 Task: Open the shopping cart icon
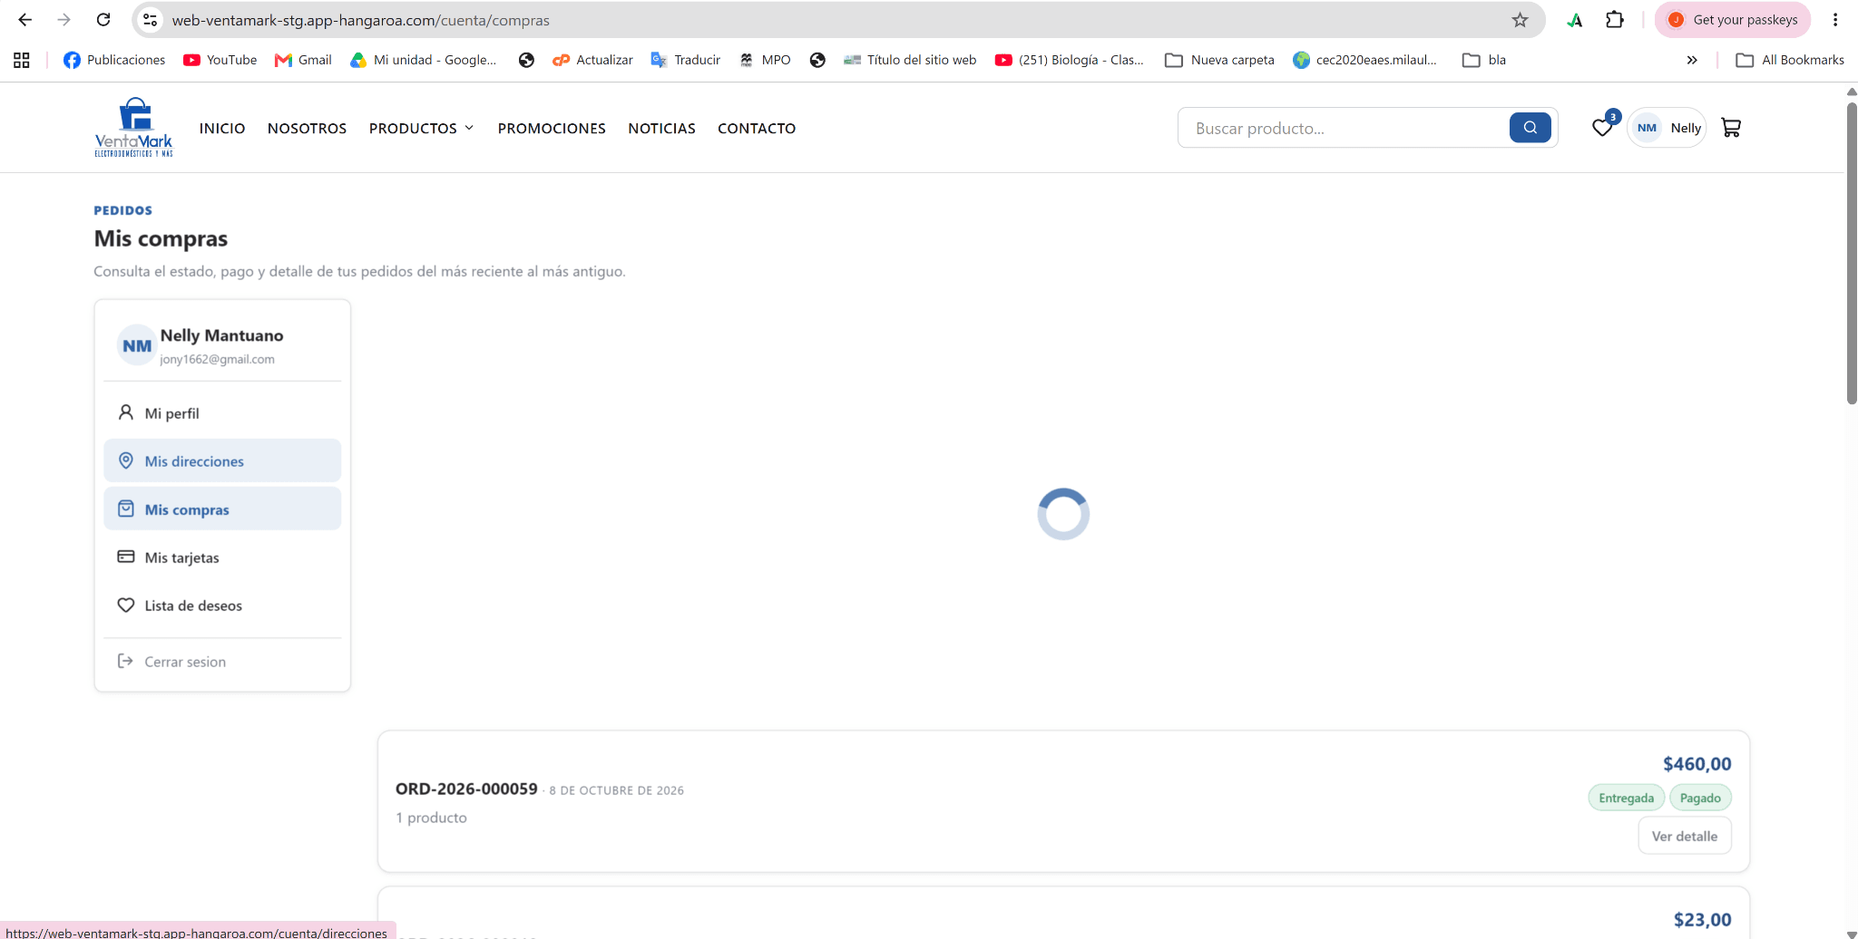[1731, 128]
